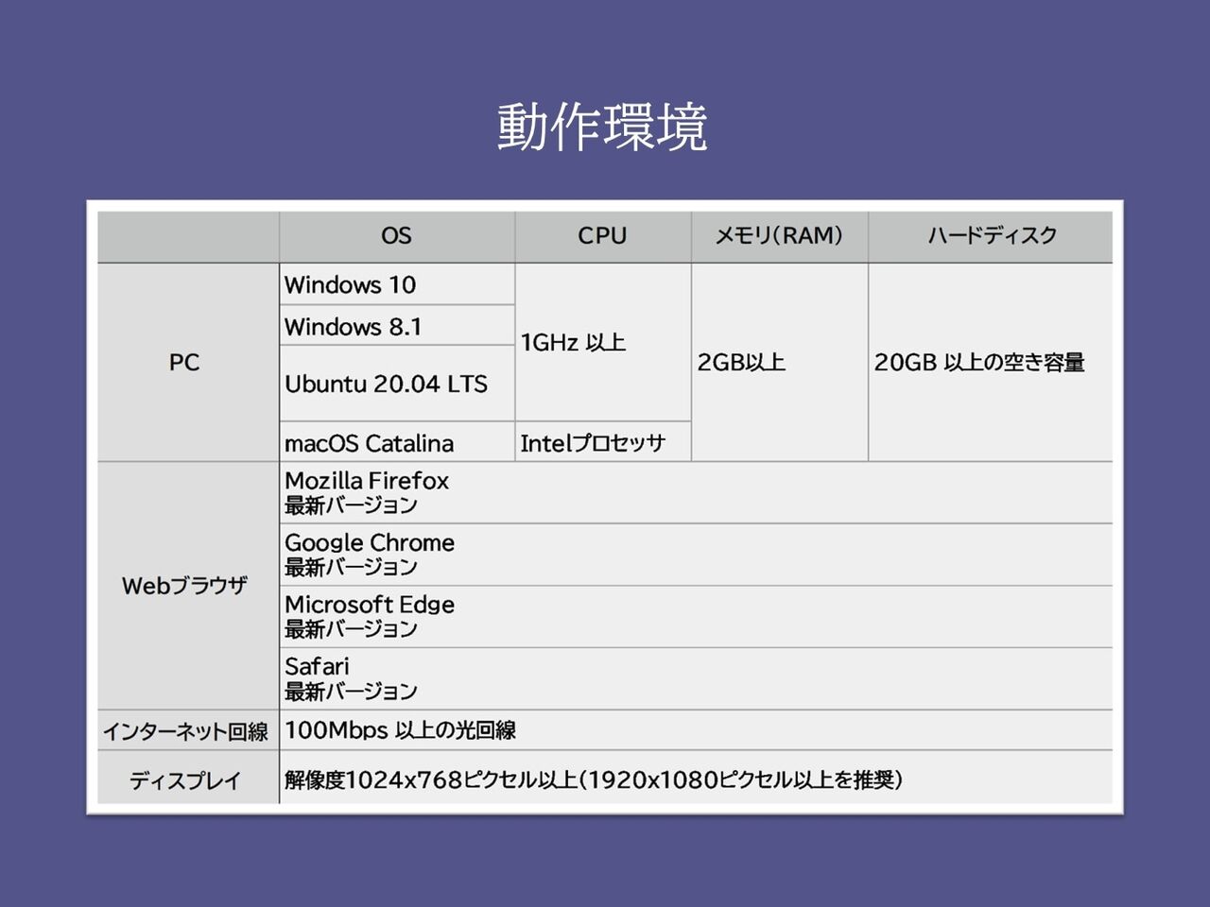
Task: Click the ハードディスク column header
Action: [x=991, y=236]
